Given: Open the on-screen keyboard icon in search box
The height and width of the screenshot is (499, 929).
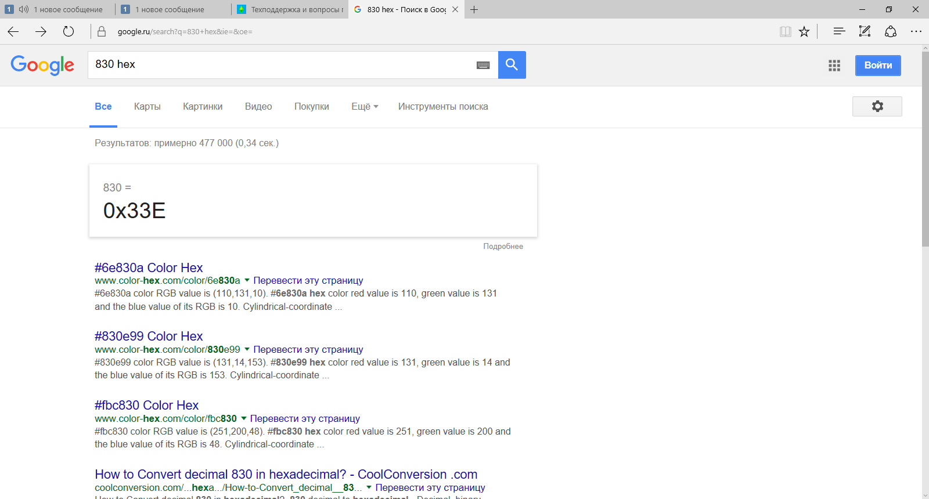Looking at the screenshot, I should pyautogui.click(x=483, y=65).
